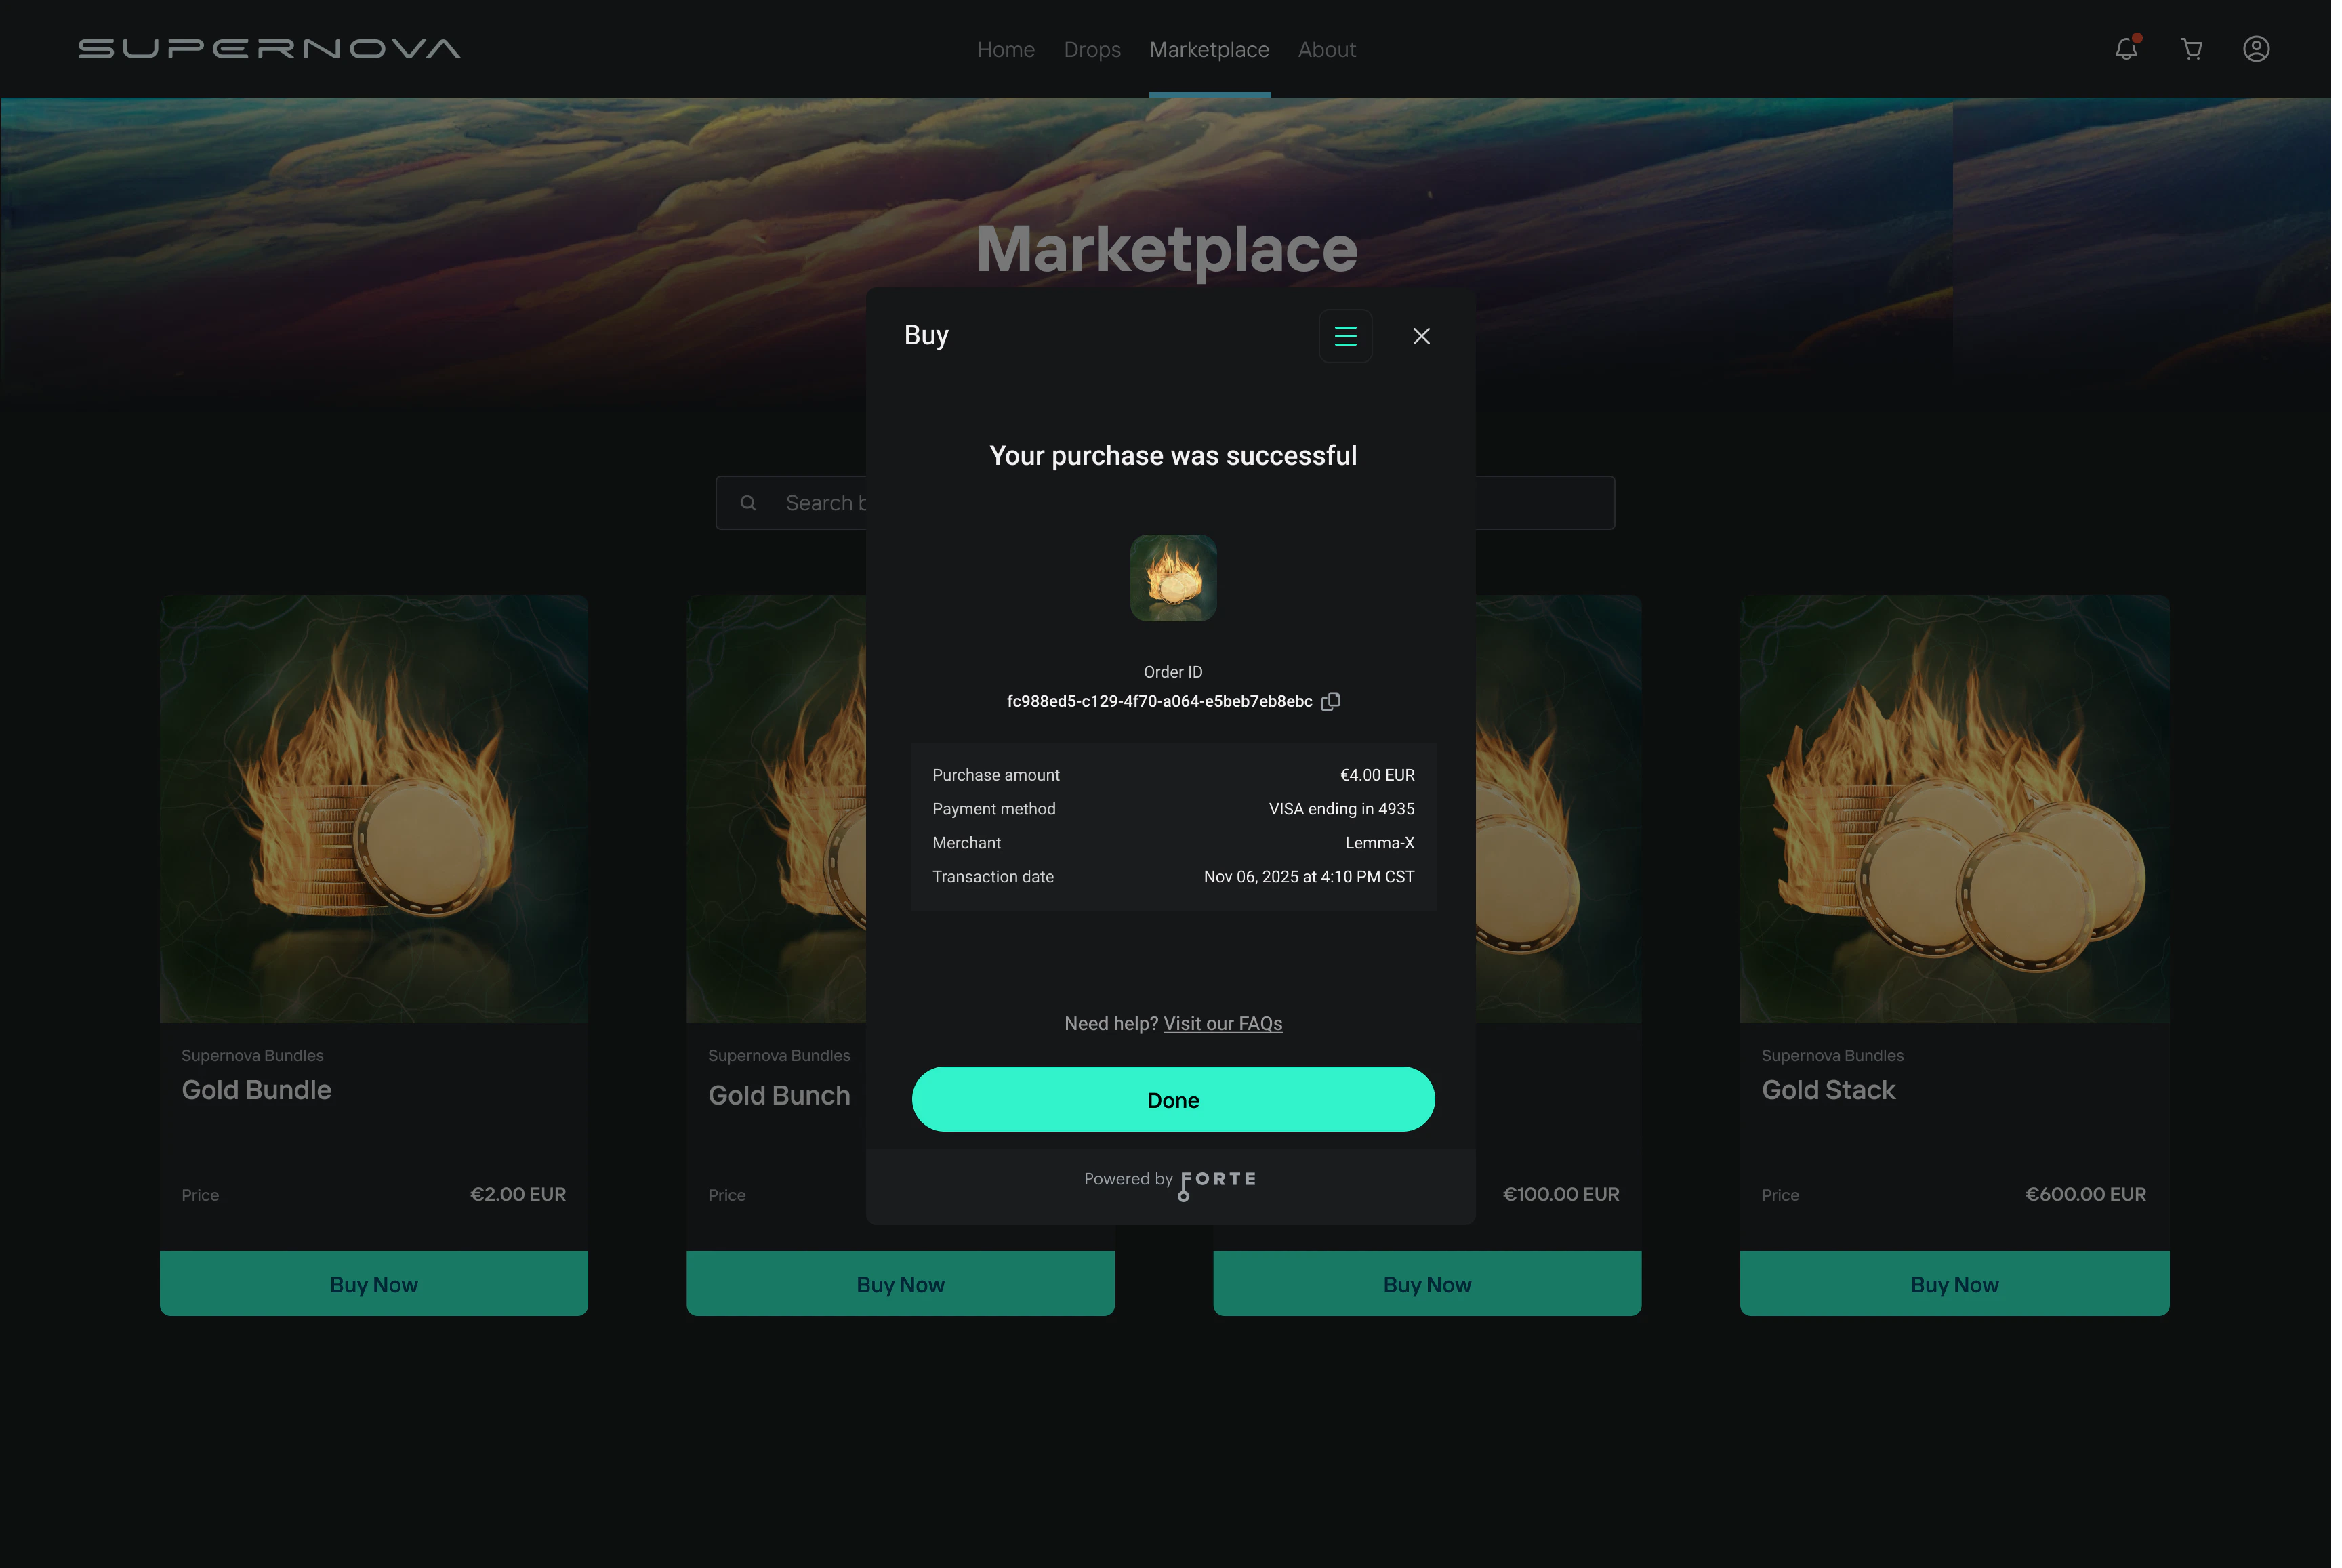Click the Supernova logo
Viewport: 2342px width, 1568px height.
(x=269, y=49)
